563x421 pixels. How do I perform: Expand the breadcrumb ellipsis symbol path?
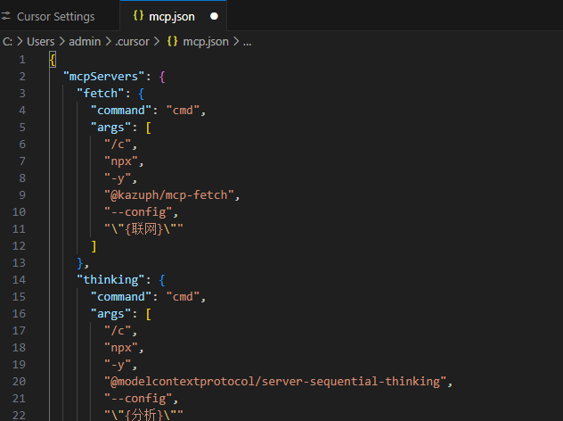(247, 42)
